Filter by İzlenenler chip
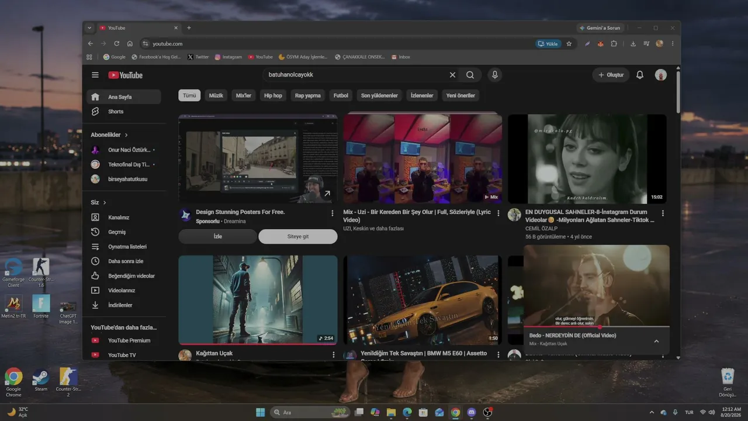748x421 pixels. [422, 95]
